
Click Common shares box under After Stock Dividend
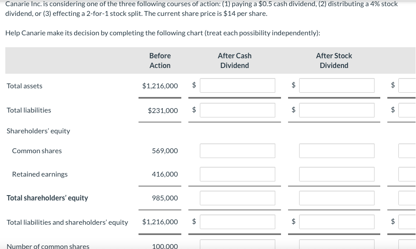tap(337, 151)
